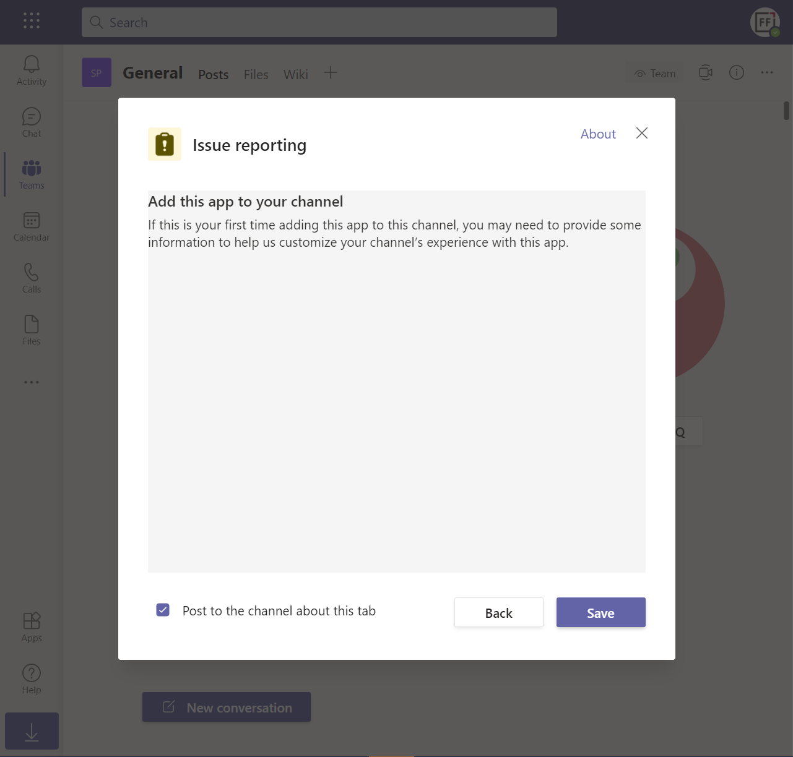
Task: Open Files in the left sidebar
Action: [32, 330]
